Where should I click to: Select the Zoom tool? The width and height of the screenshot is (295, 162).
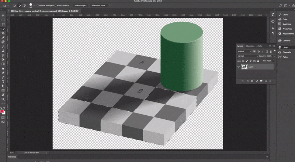[x=3, y=99]
